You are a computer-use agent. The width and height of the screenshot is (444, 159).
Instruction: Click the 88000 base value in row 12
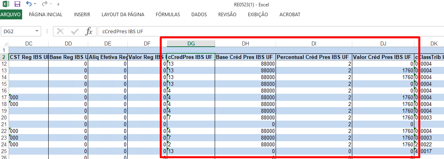click(245, 64)
